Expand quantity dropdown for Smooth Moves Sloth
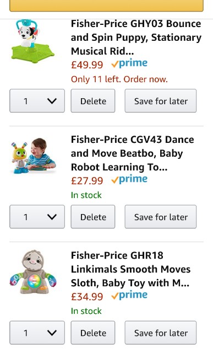 click(37, 333)
